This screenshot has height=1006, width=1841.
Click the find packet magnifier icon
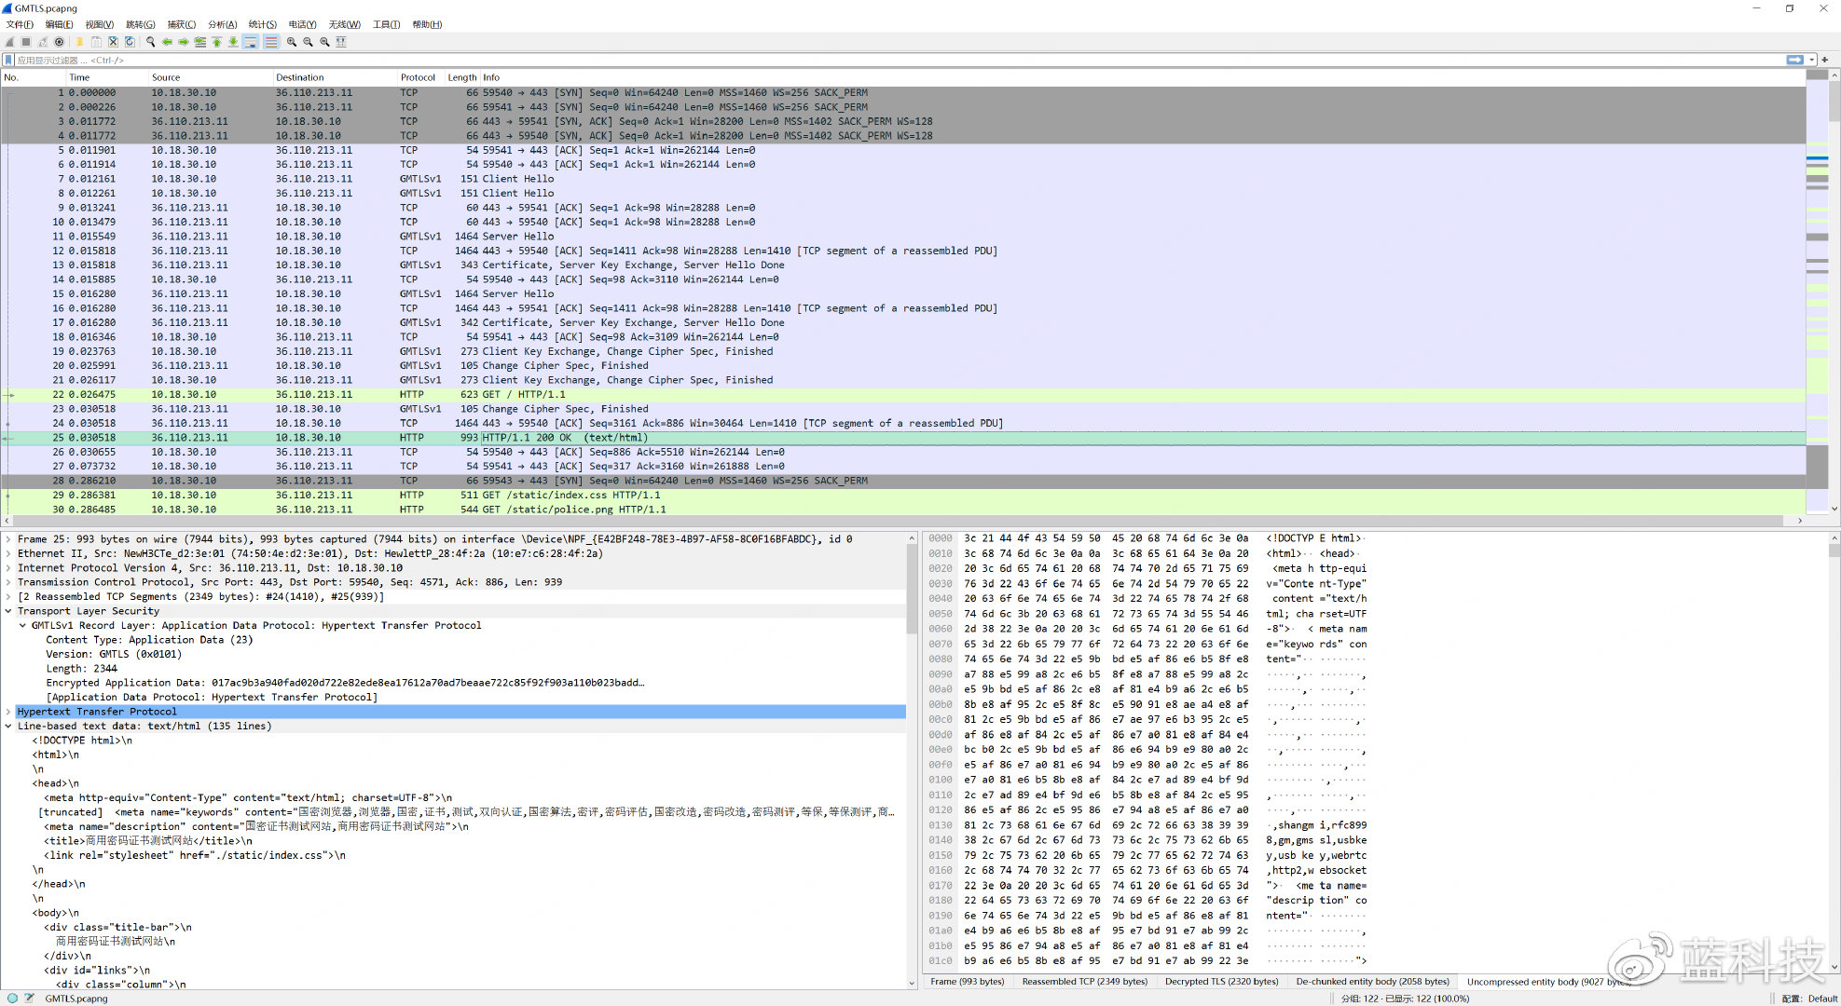click(150, 42)
